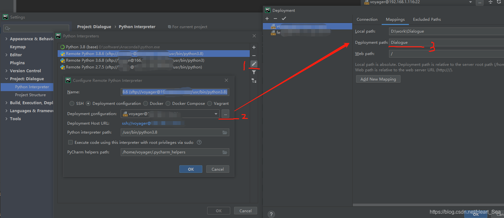Expand Languages & Frameworks settings
504x218 pixels.
(x=6, y=111)
